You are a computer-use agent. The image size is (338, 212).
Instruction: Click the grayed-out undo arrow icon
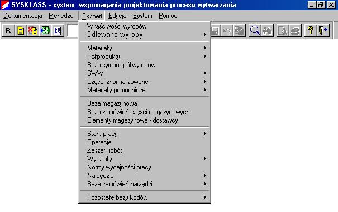(x=227, y=31)
